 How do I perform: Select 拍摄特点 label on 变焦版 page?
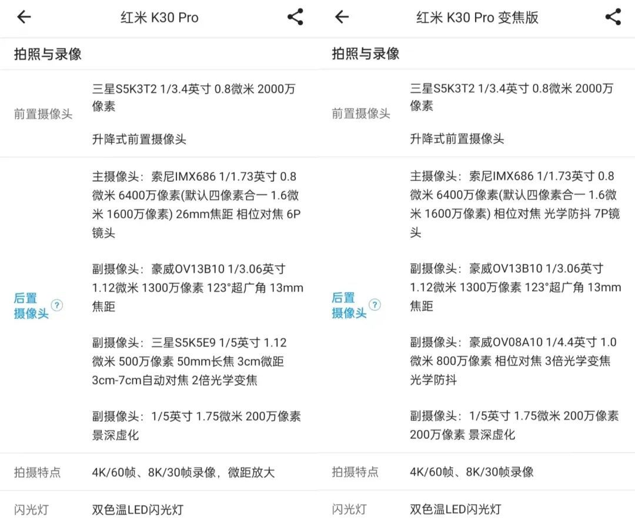click(x=355, y=472)
